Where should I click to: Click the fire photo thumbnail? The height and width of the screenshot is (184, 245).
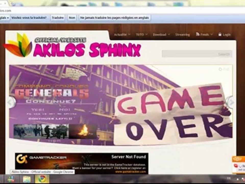(83, 131)
